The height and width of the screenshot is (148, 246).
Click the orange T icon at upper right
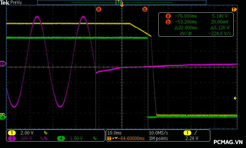(234, 9)
